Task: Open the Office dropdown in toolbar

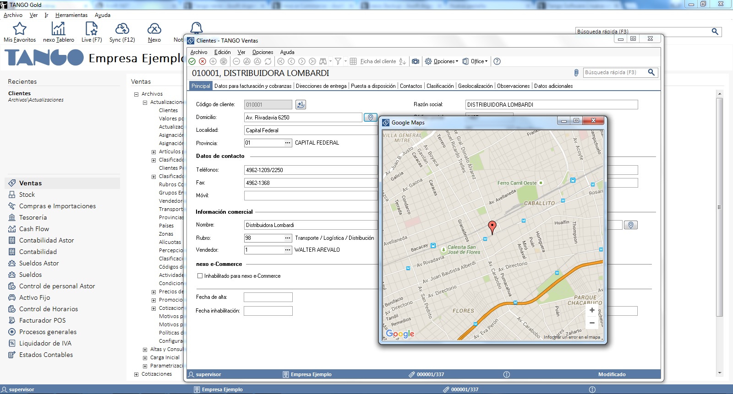Action: (475, 61)
